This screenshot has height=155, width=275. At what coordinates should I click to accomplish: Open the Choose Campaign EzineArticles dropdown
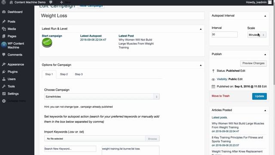click(102, 96)
